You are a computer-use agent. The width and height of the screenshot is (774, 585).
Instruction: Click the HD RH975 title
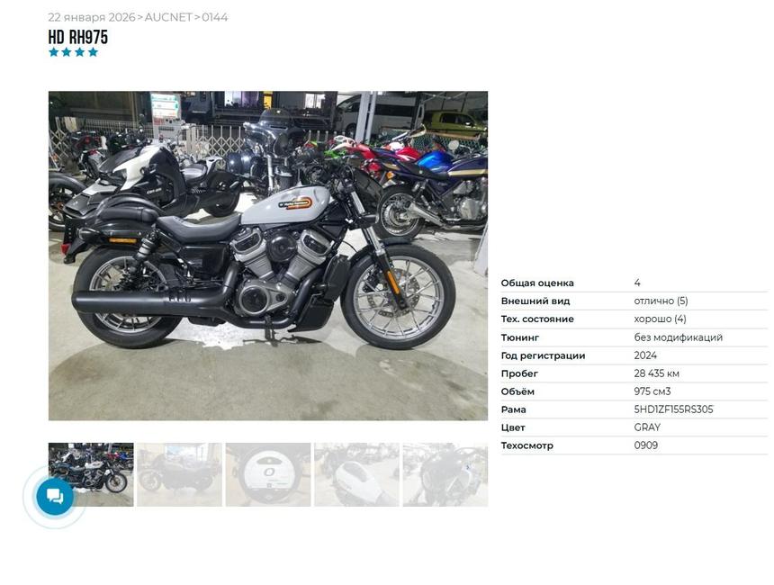click(78, 37)
